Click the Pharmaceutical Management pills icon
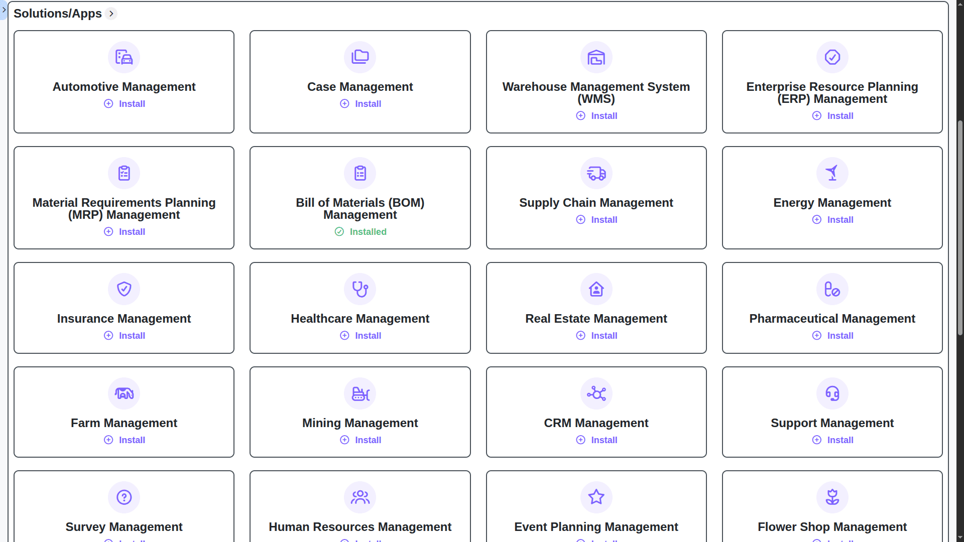The height and width of the screenshot is (542, 964). coord(832,289)
